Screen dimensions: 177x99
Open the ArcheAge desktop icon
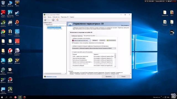(10, 90)
